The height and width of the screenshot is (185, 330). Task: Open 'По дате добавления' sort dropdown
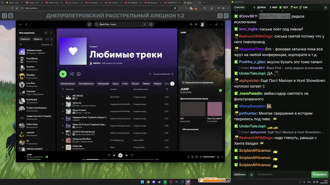[x=163, y=74]
